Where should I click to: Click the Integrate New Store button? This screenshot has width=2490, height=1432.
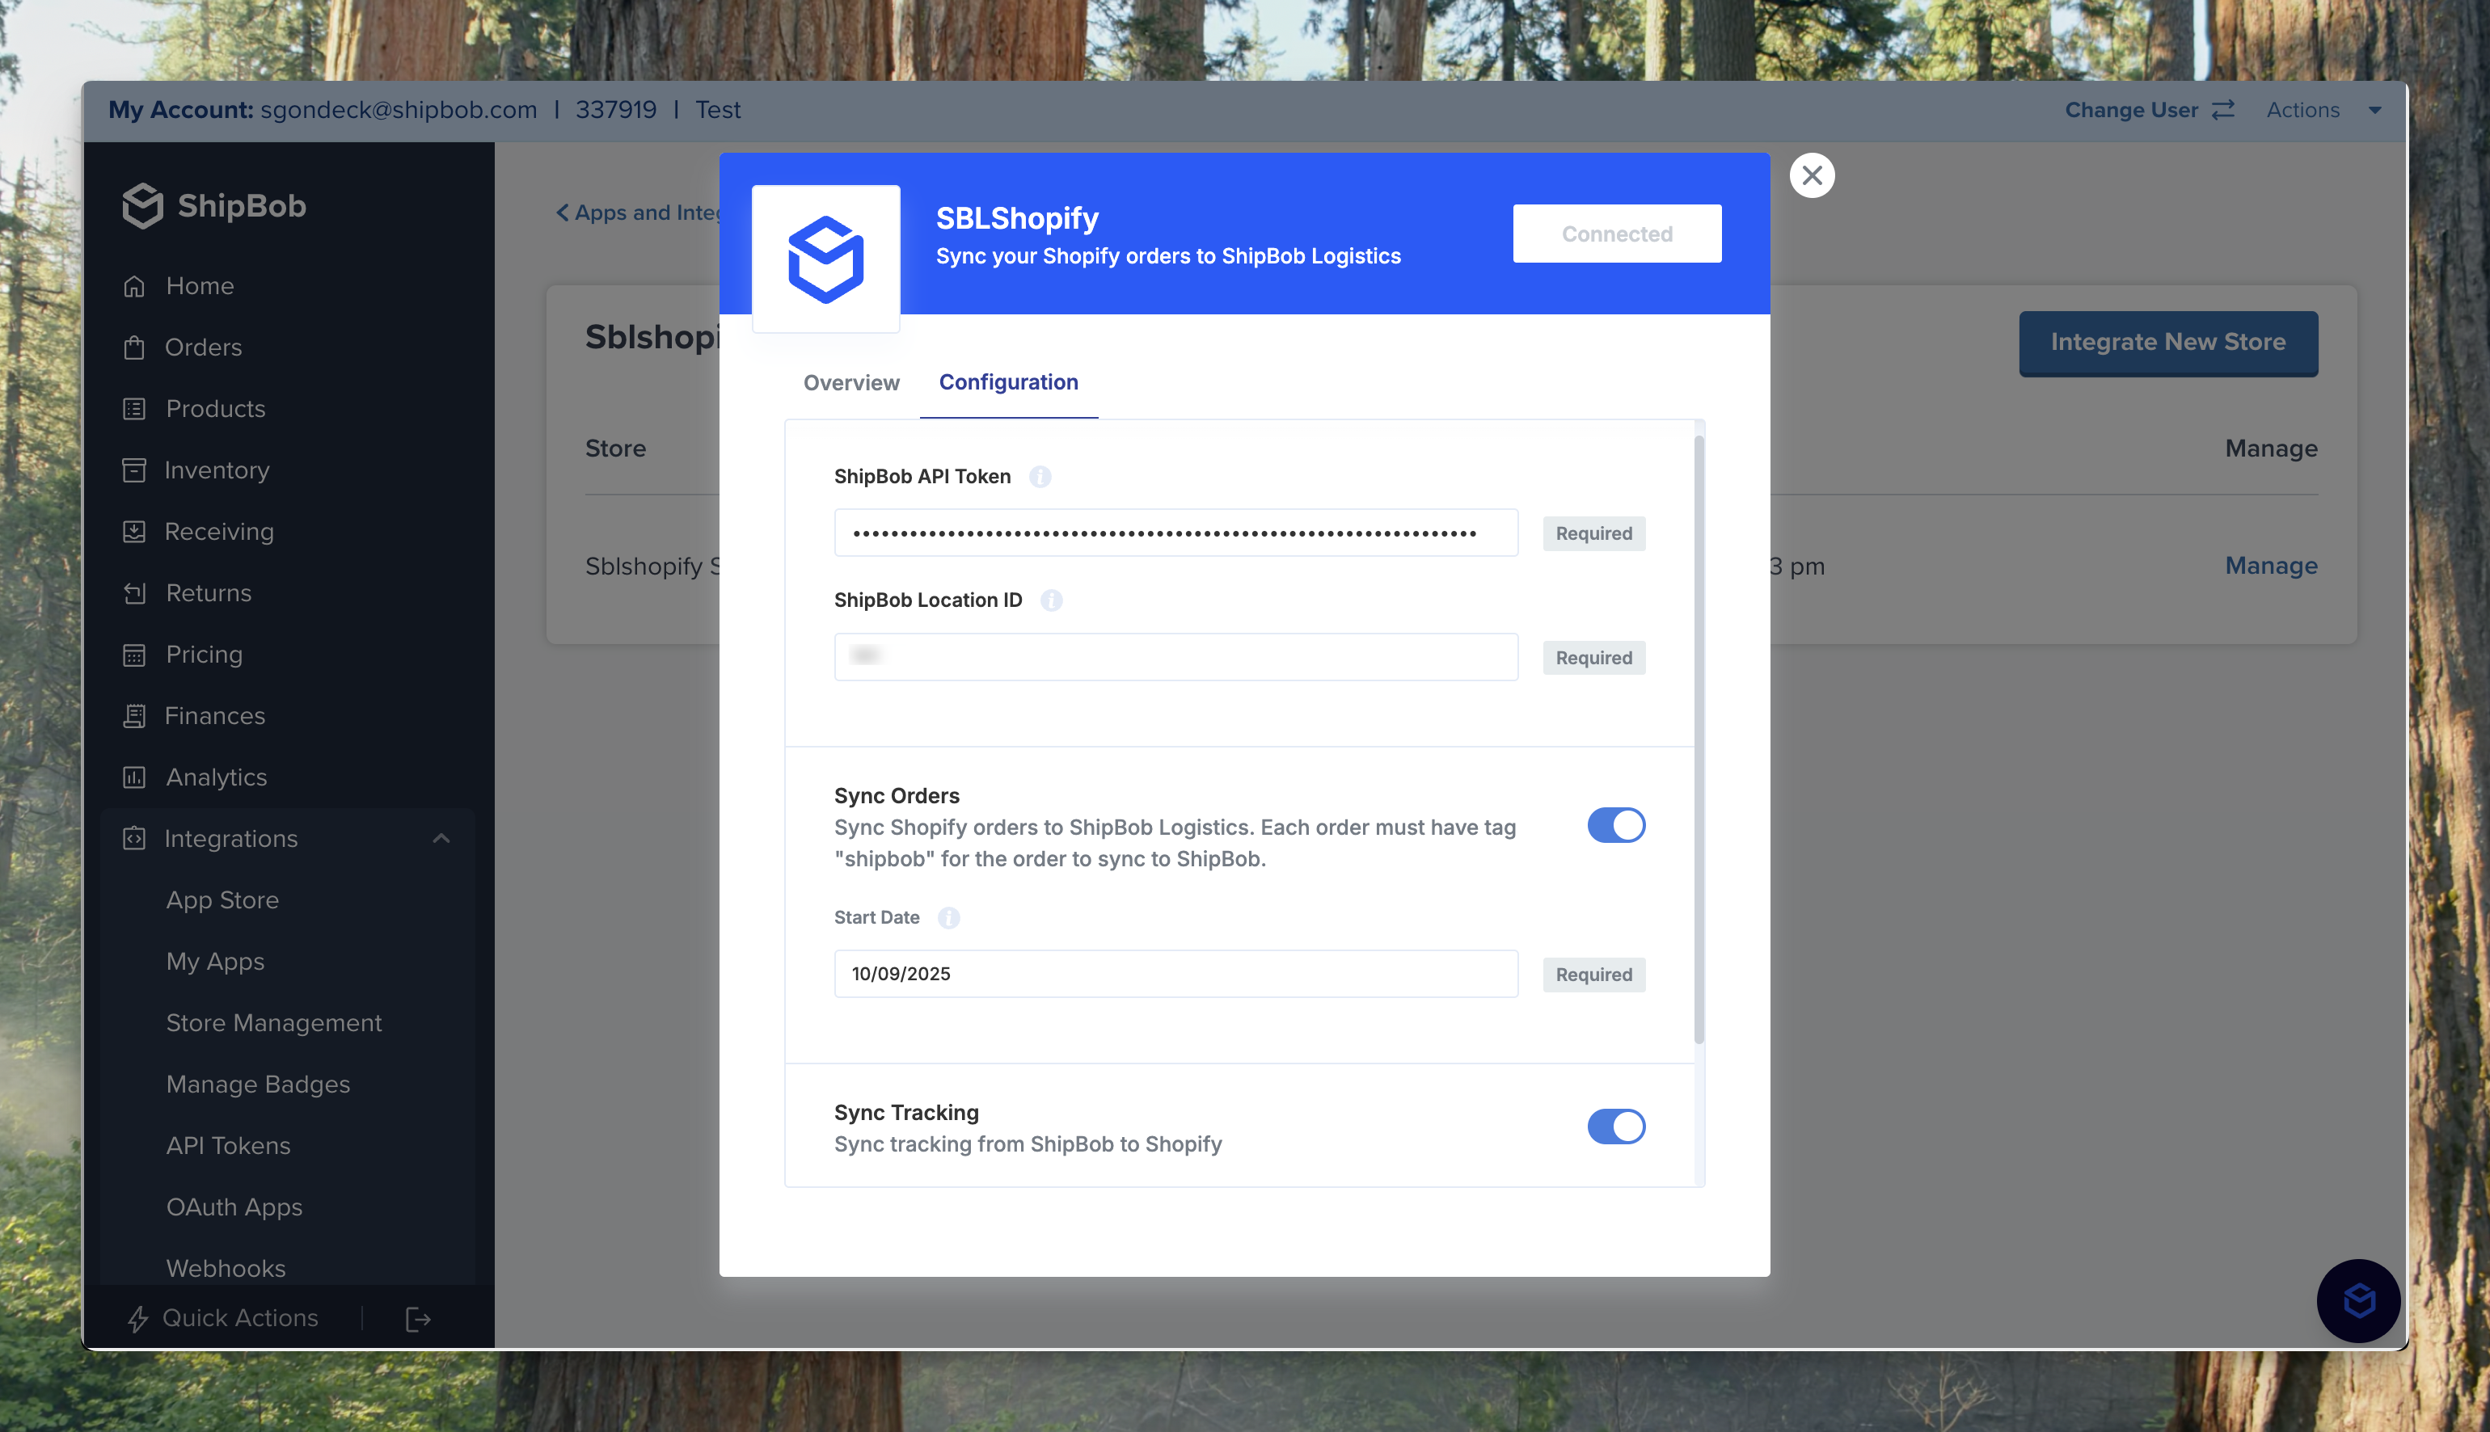coord(2167,343)
